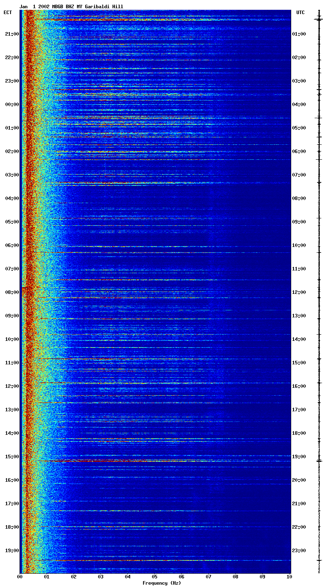Pick the 11:00 label on the UTC axis
Image resolution: width=333 pixels, height=587 pixels.
point(299,269)
